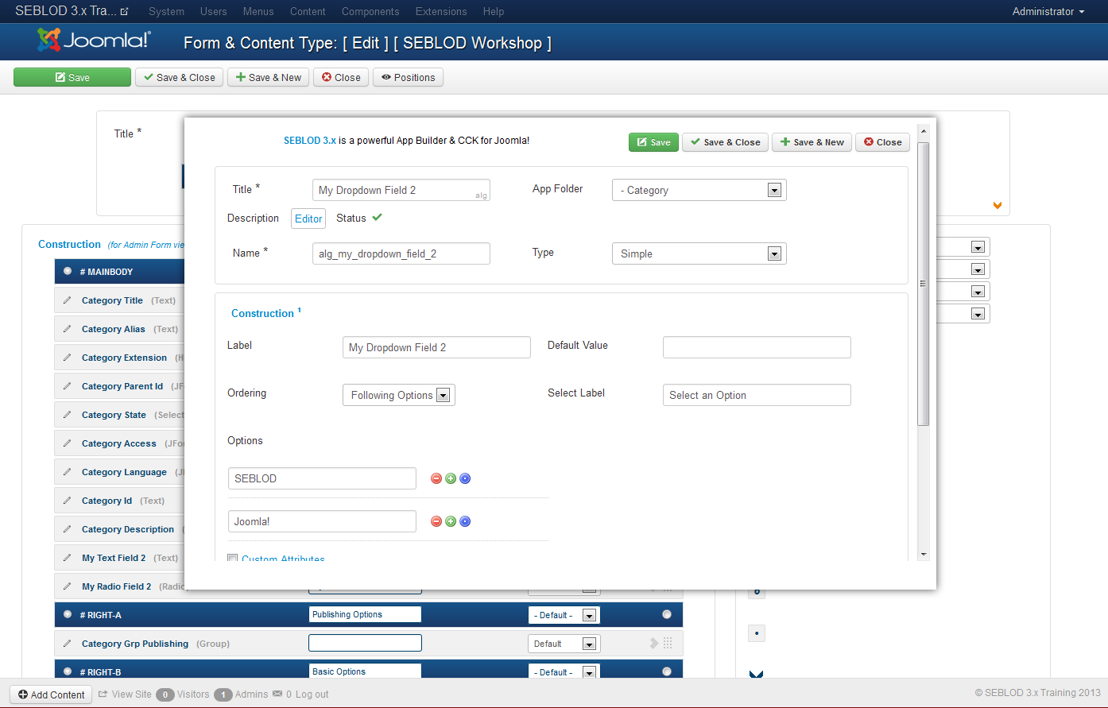Click the drag handle grid on Category Grp Publishing row
The width and height of the screenshot is (1108, 708).
tap(668, 644)
